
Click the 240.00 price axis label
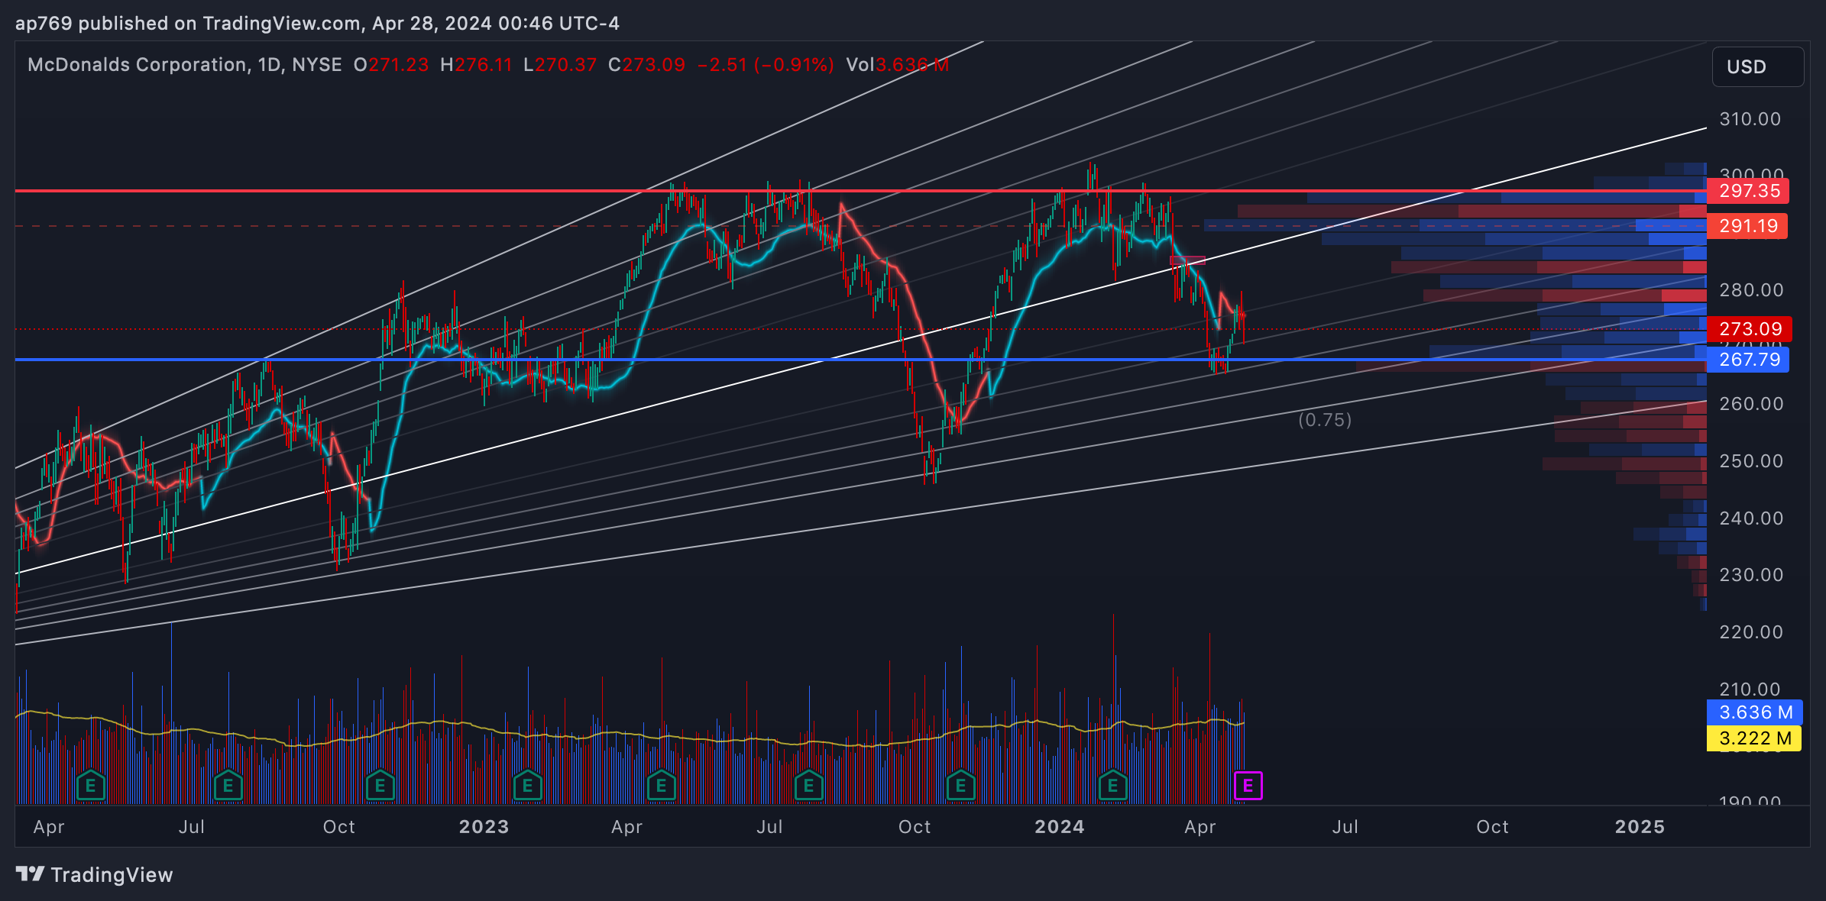point(1751,518)
